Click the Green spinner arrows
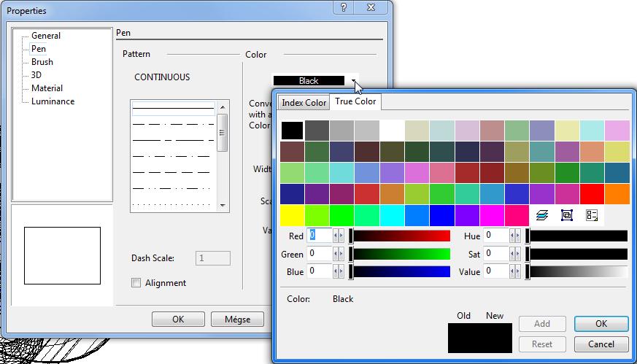 coord(339,254)
